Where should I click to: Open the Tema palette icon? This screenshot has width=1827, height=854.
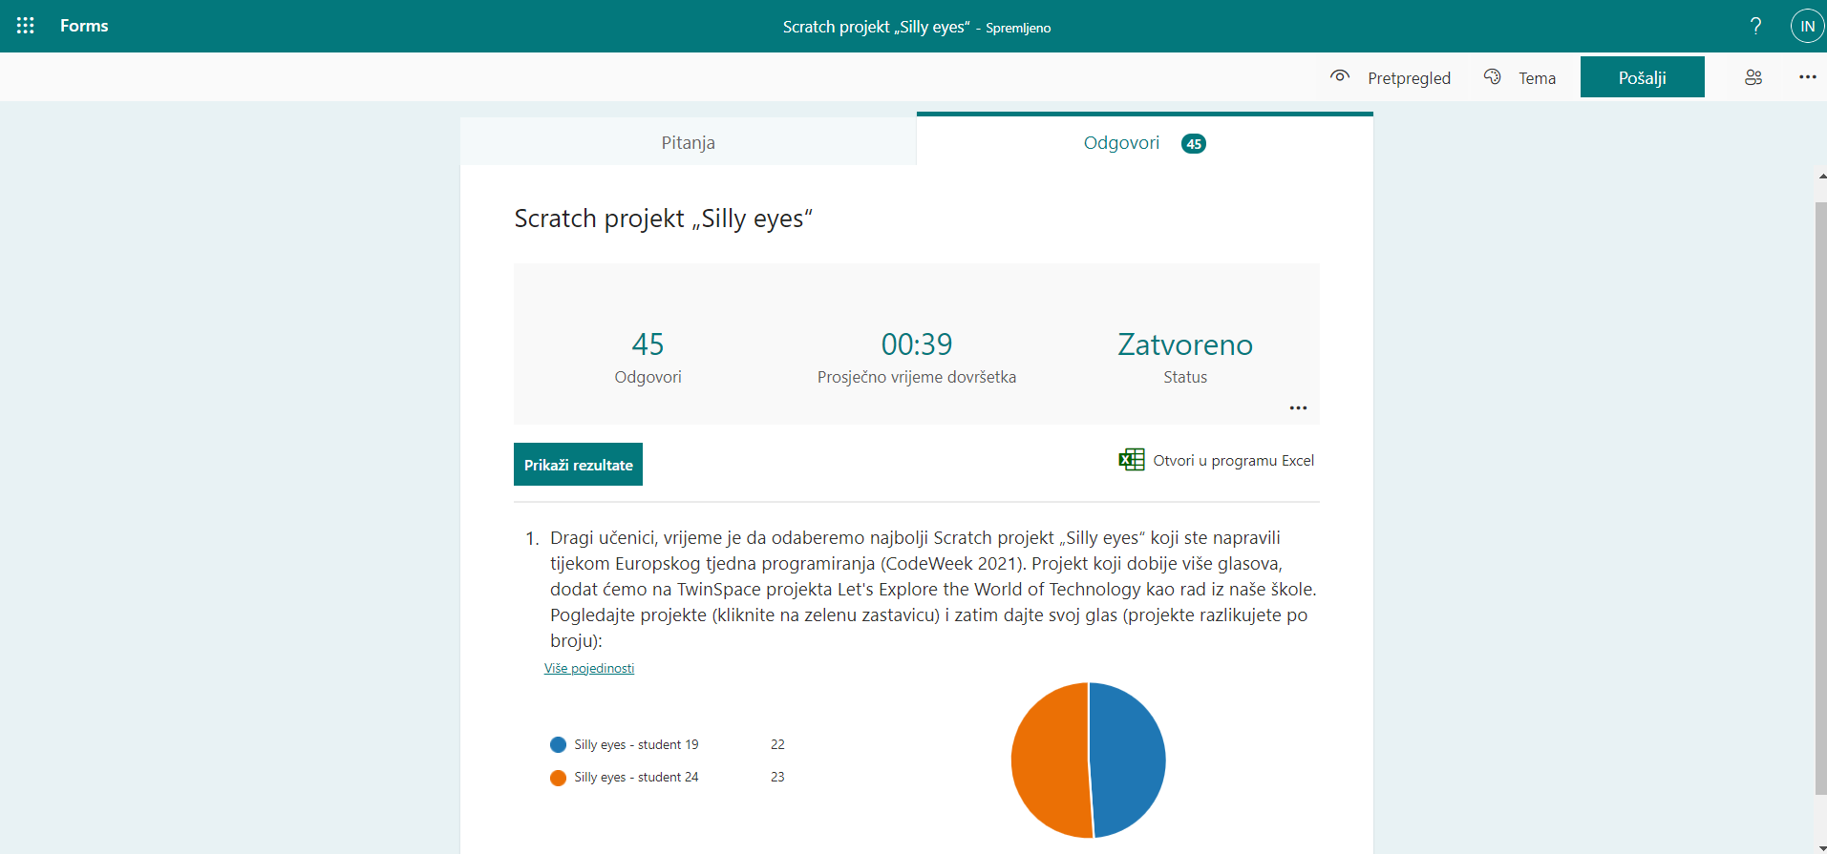pos(1492,76)
